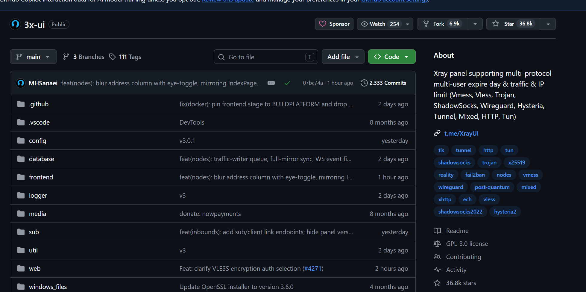Open 'DevTools' commit message
586x292 pixels.
coord(192,122)
